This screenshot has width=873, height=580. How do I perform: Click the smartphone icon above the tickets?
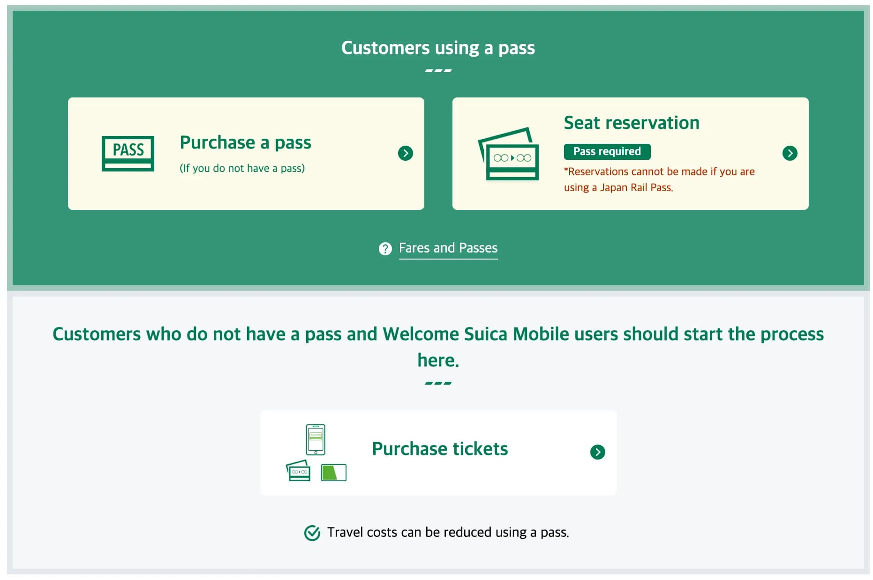coord(316,439)
